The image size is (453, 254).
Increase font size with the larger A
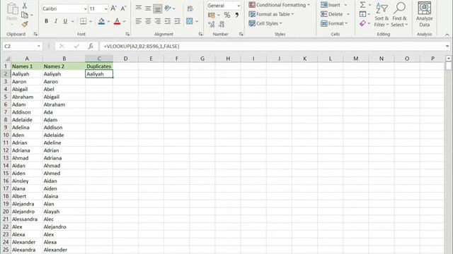pos(113,8)
